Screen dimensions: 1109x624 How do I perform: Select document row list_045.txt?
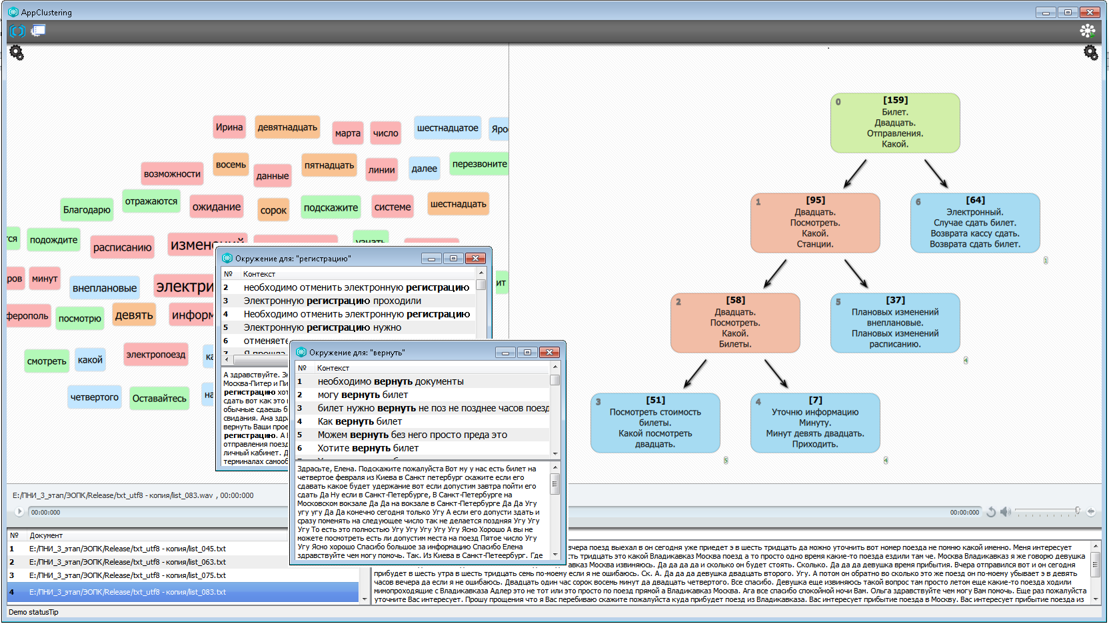coord(127,549)
